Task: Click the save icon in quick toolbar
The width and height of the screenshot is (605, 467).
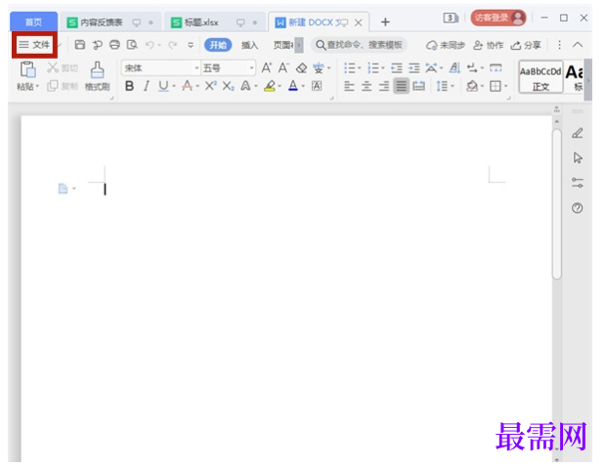Action: (x=80, y=45)
